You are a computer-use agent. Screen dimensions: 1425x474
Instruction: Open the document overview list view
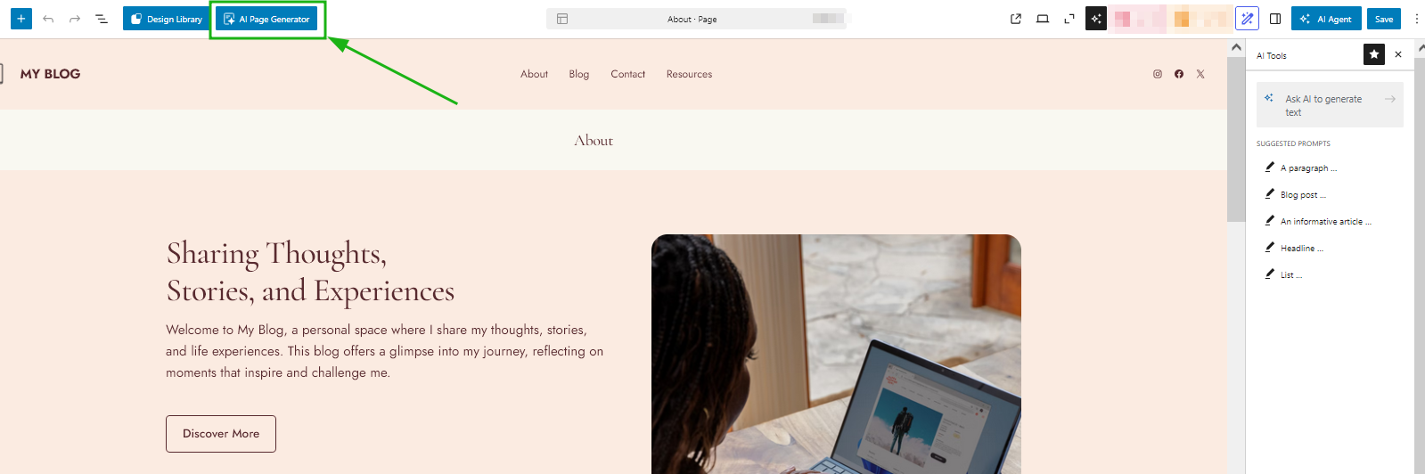(x=102, y=19)
